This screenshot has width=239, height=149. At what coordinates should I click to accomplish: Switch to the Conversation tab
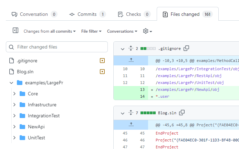tap(34, 14)
